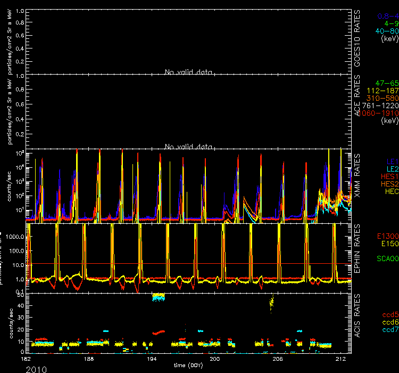Click the 47-65 keV legend label
The height and width of the screenshot is (373, 399).
[387, 84]
